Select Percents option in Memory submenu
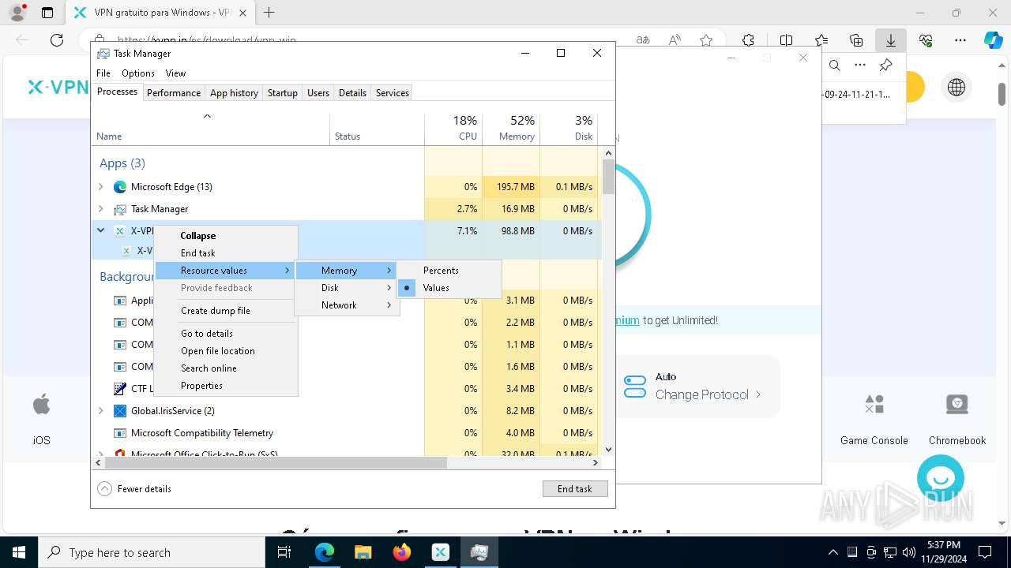1011x568 pixels. click(449, 271)
